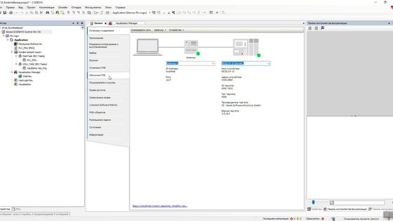The image size is (393, 221).
Task: Click the red error count icon in status bar
Action: tap(292, 219)
